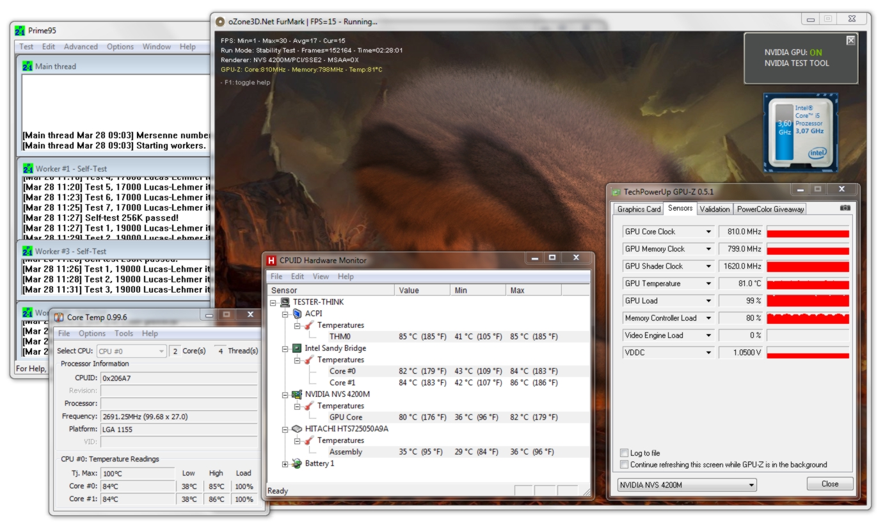This screenshot has width=885, height=530.
Task: Click the NVIDIA NVS 4200M card icon
Action: pos(297,394)
